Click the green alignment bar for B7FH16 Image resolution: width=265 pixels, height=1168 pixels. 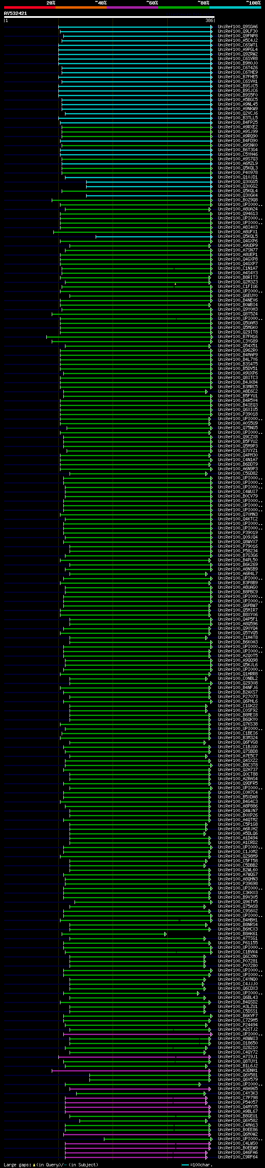click(130, 336)
